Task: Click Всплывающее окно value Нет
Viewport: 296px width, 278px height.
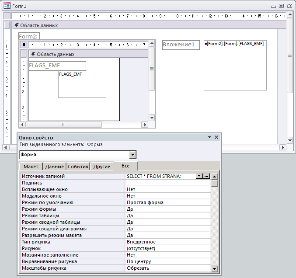Action: (168, 189)
